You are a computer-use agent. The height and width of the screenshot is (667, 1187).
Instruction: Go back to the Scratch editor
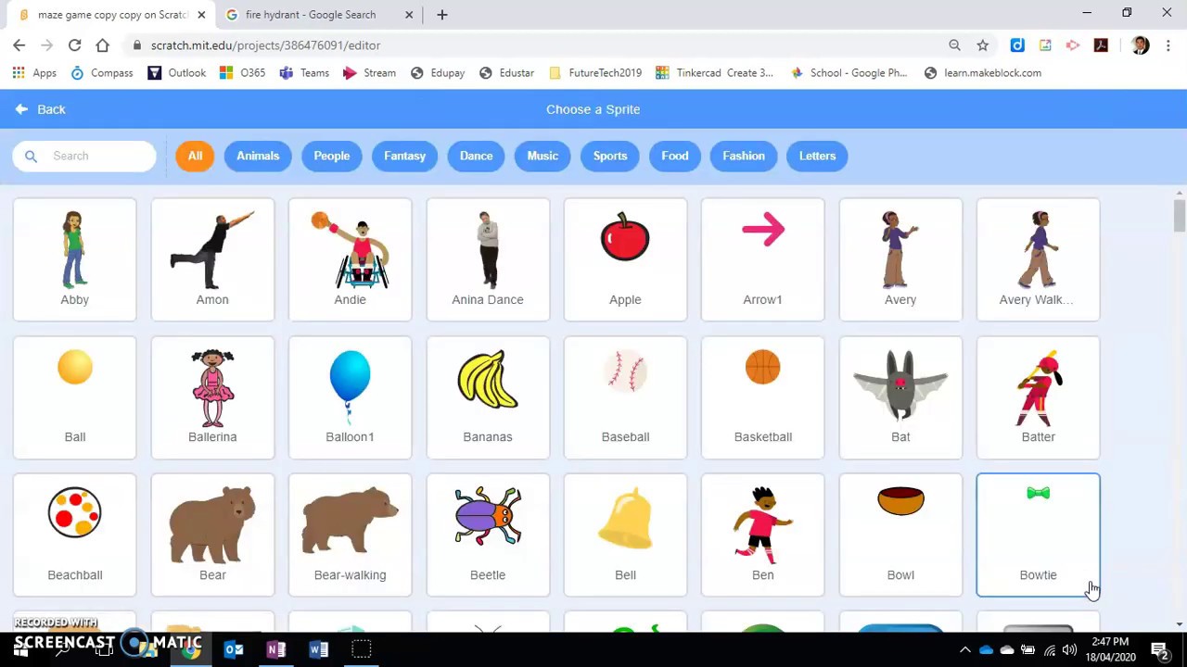click(40, 109)
